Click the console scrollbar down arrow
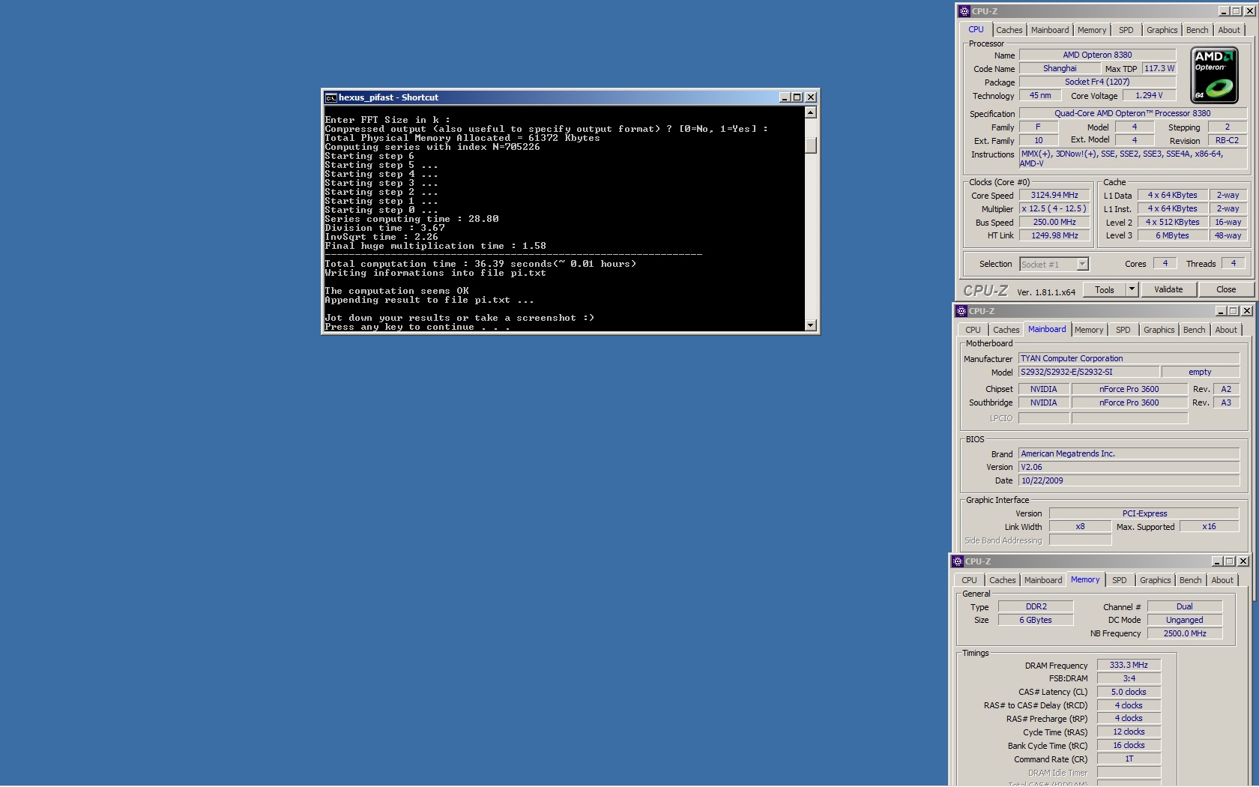This screenshot has height=787, width=1259. (x=810, y=325)
